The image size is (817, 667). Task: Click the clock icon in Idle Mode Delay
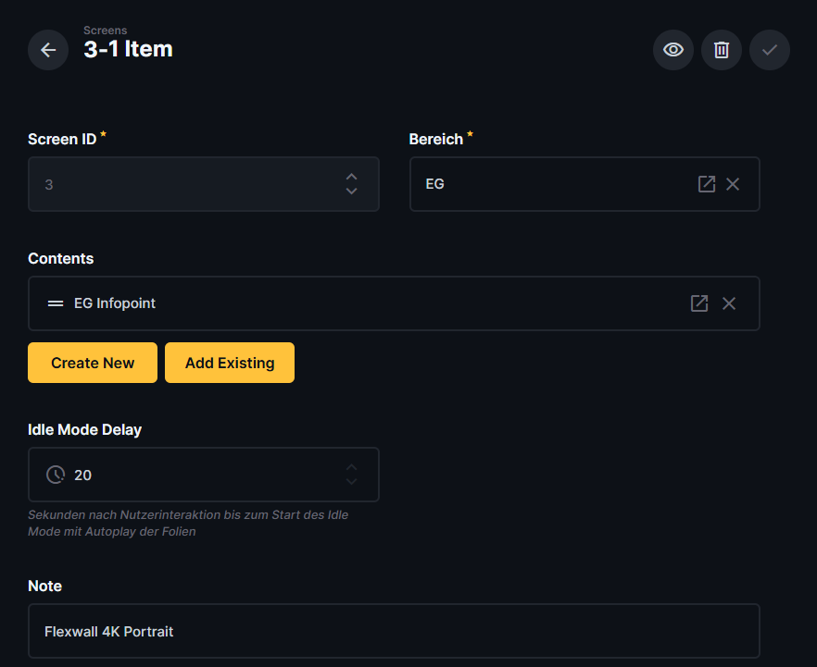pos(56,475)
